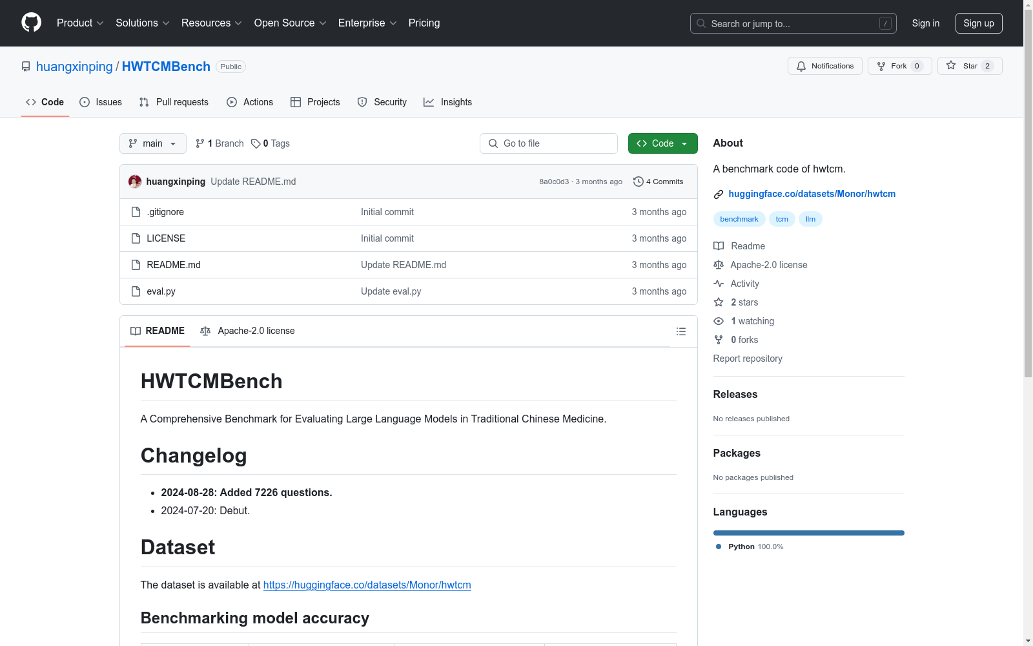The width and height of the screenshot is (1033, 646).
Task: Click the scale icon beside Apache-2.0 license
Action: tap(719, 265)
